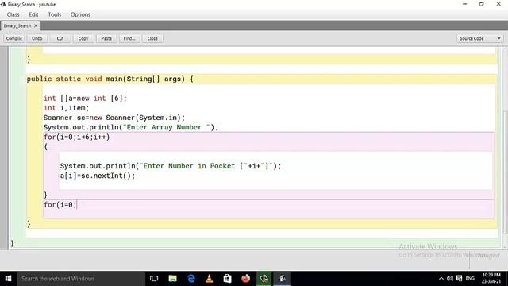The image size is (508, 286).
Task: Open the Options menu
Action: point(80,14)
